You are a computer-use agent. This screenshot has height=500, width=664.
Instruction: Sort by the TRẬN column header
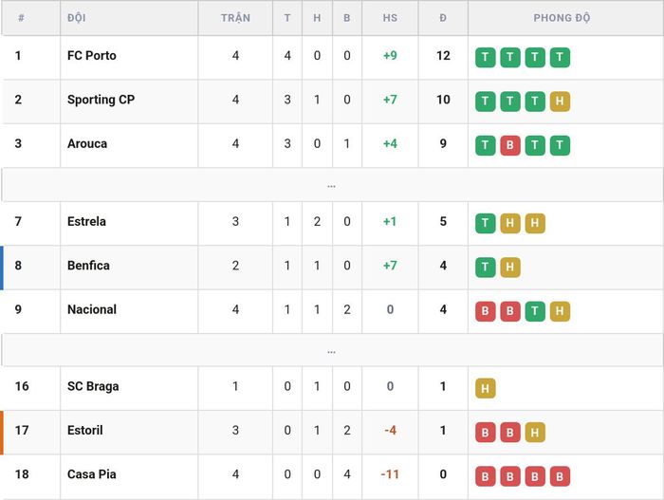(x=235, y=18)
